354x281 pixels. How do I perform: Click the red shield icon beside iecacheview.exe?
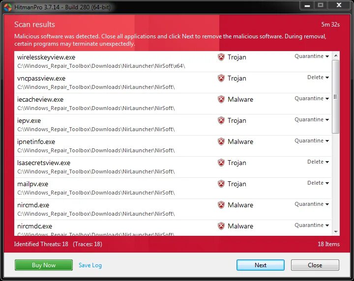point(221,99)
